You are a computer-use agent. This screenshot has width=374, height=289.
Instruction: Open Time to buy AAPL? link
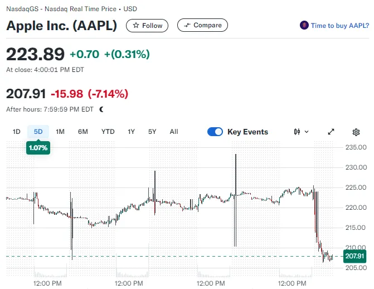pos(339,26)
